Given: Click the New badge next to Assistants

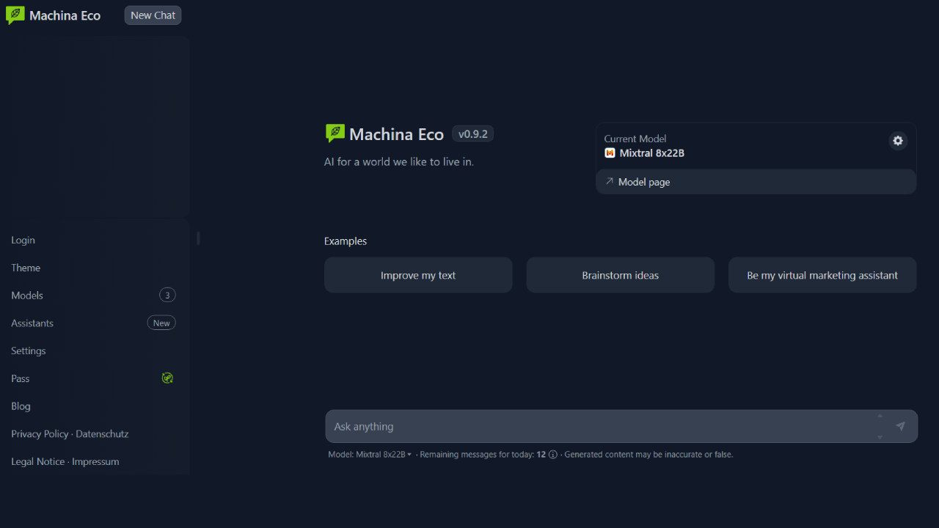Looking at the screenshot, I should pyautogui.click(x=161, y=322).
